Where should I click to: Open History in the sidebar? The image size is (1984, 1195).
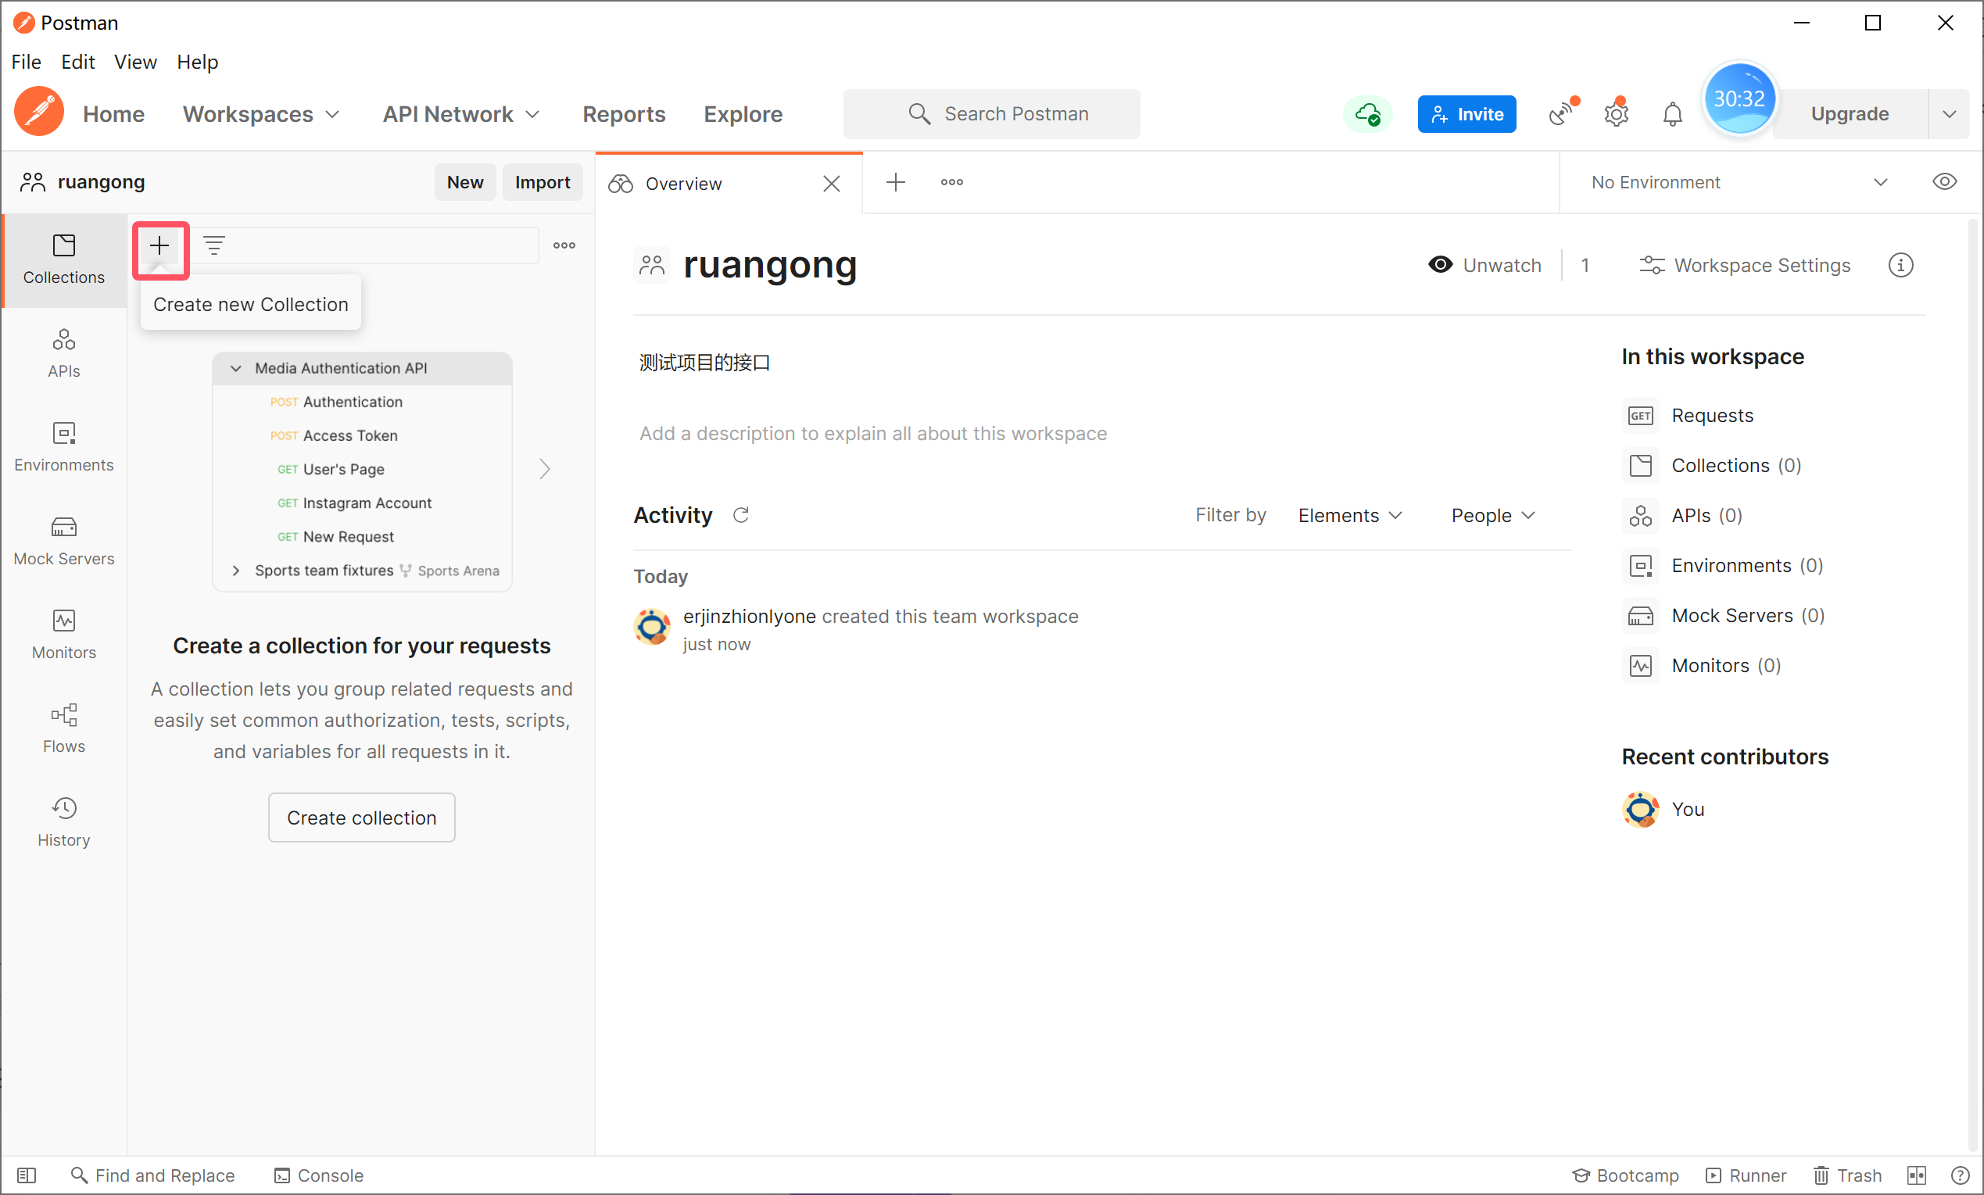(x=63, y=821)
